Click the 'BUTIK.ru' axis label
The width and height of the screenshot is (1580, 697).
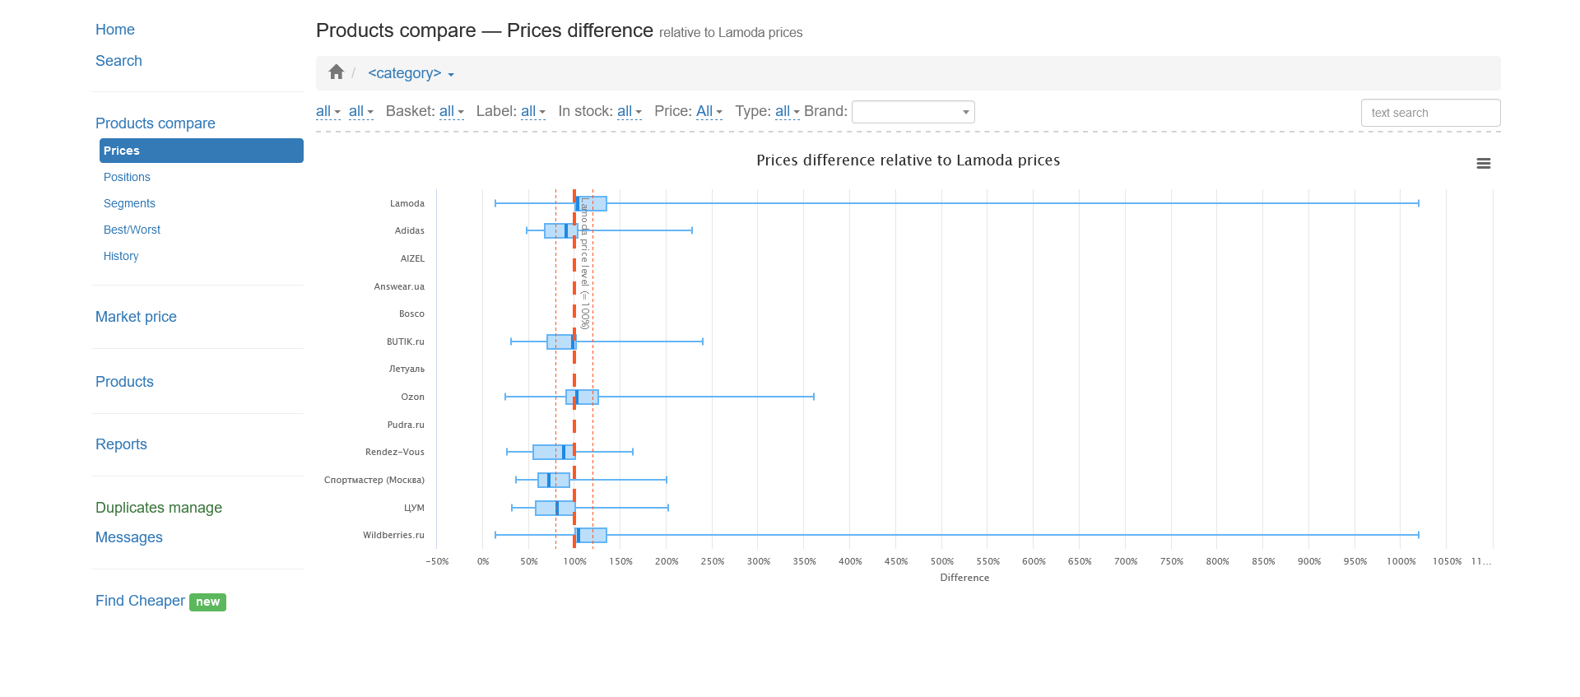point(406,342)
